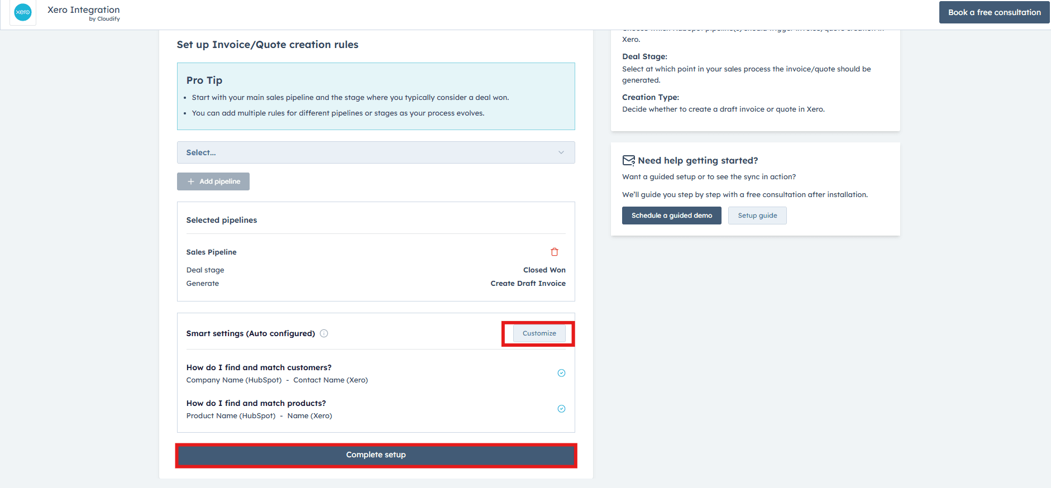This screenshot has height=488, width=1051.
Task: Open the Select... pipeline dropdown
Action: 376,152
